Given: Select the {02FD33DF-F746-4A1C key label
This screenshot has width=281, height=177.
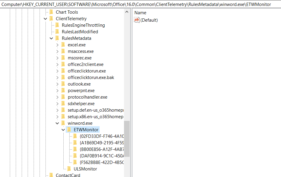Looking at the screenshot, I should [102, 136].
